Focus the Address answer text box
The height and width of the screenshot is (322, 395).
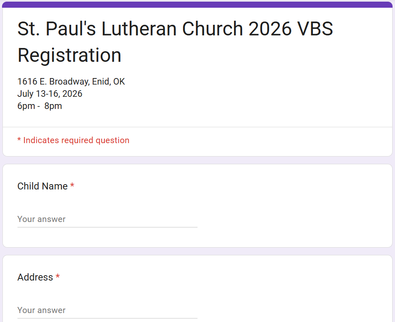point(107,310)
